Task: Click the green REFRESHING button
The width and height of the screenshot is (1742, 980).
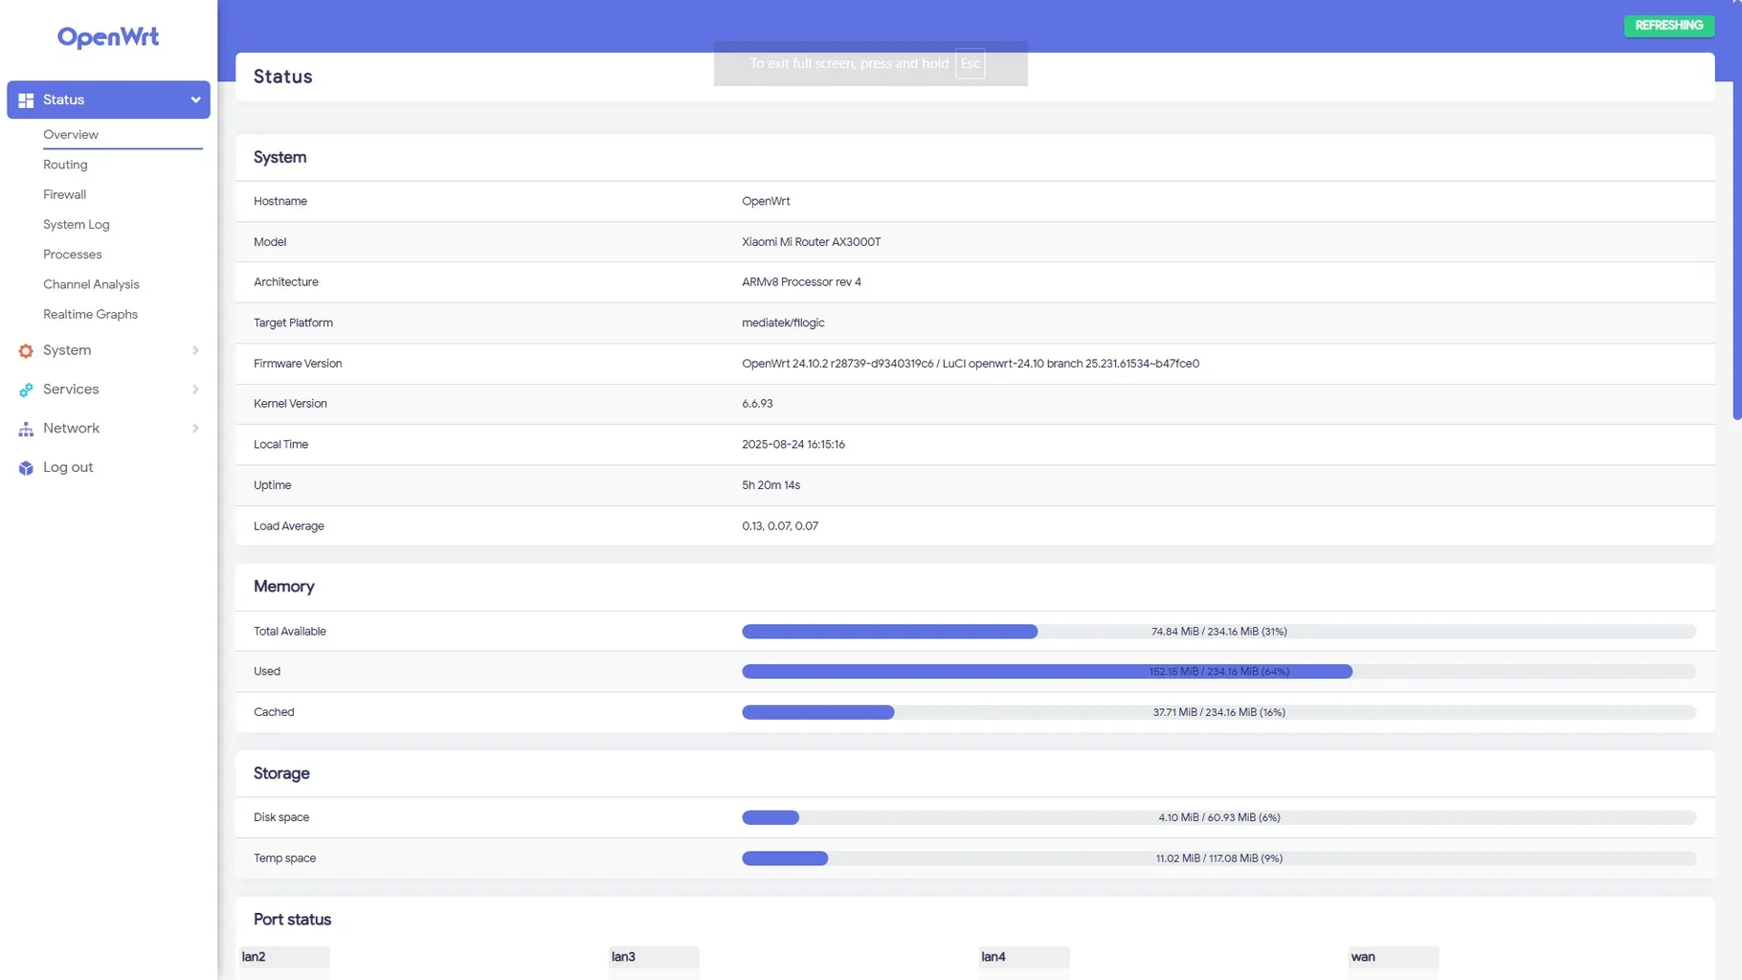Action: [1668, 26]
